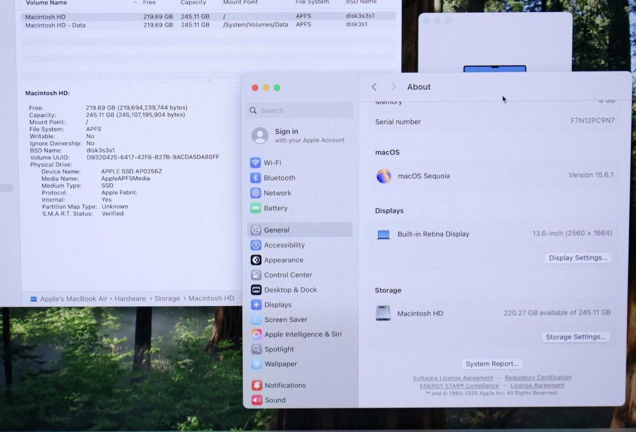Viewport: 636px width, 432px height.
Task: Click the Accessibility icon in sidebar
Action: click(256, 245)
